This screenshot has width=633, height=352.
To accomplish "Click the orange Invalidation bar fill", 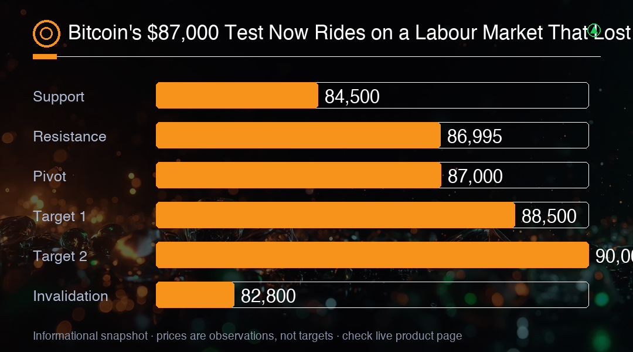I will pos(195,295).
